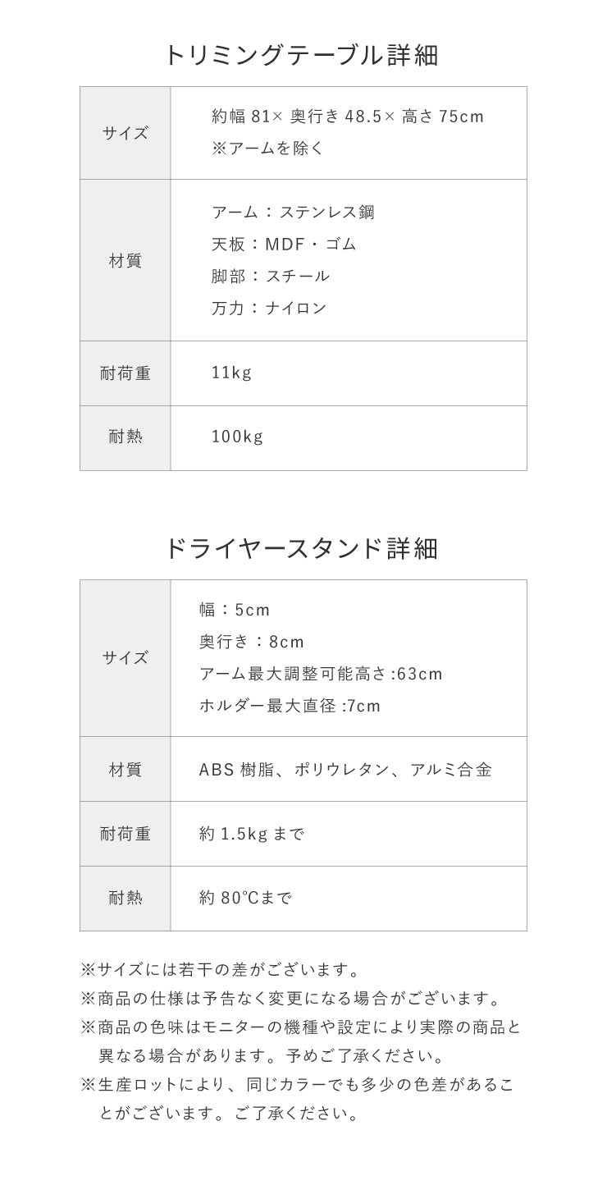Click the アーム最大調整可能高さ :63cm line
Viewport: 607px width, 1194px height.
coord(321,674)
